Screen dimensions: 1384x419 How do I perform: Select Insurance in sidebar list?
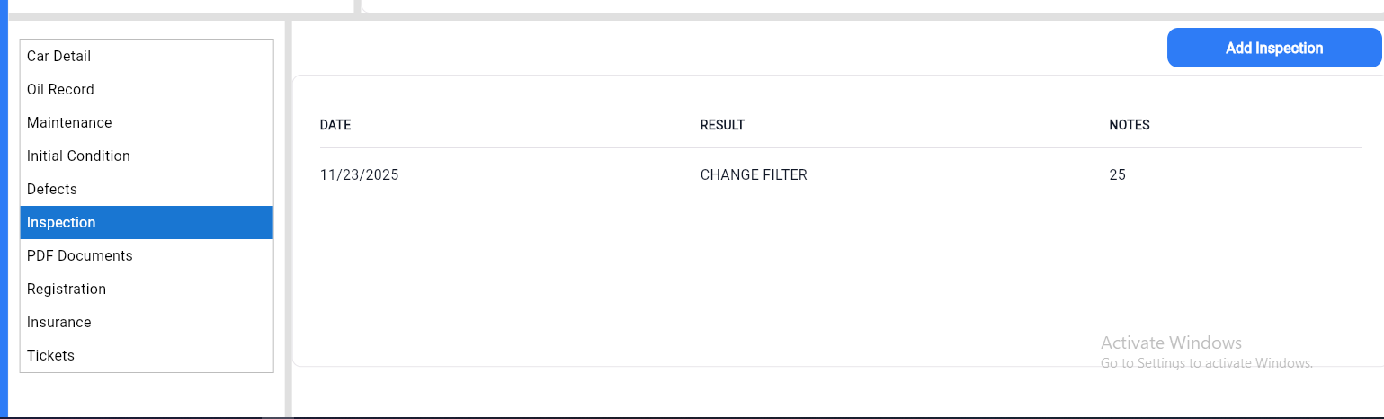point(59,322)
